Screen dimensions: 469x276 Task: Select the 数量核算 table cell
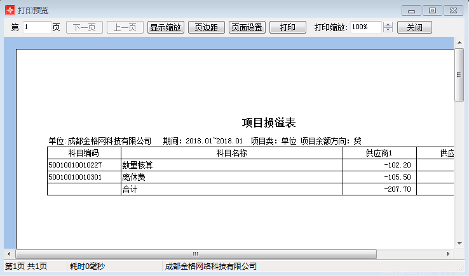coord(232,165)
